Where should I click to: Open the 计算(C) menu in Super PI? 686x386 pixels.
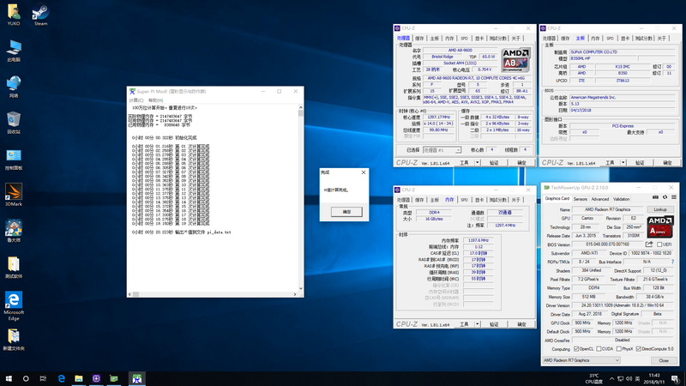click(136, 100)
